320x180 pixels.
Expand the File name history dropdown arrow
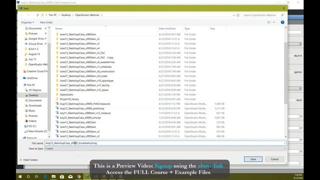pyautogui.click(x=284, y=143)
